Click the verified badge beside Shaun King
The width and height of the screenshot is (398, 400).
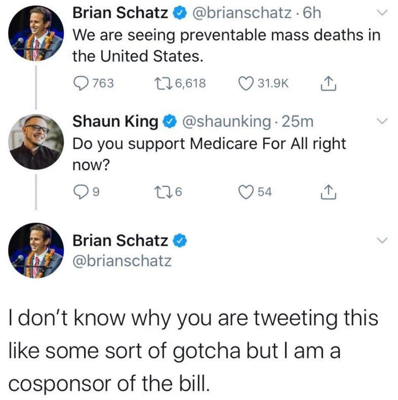tap(169, 122)
